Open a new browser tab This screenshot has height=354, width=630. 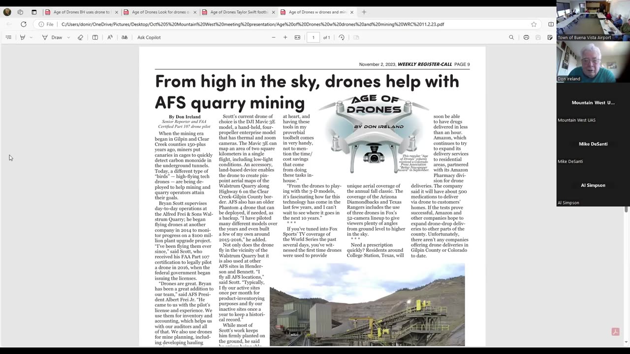click(x=364, y=12)
